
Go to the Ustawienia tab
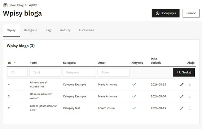pyautogui.click(x=87, y=30)
